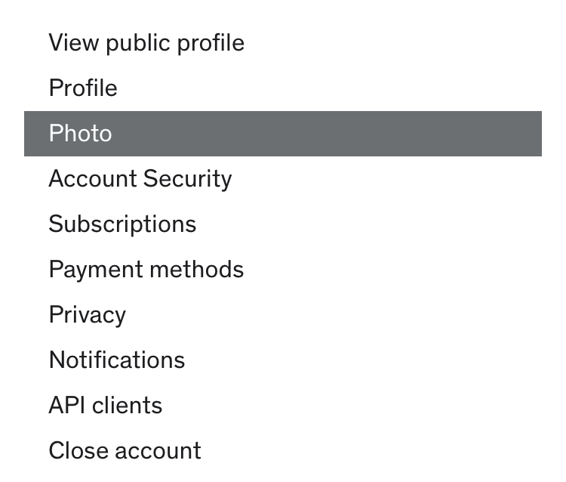
Task: Select Account Security from the menu
Action: (140, 179)
